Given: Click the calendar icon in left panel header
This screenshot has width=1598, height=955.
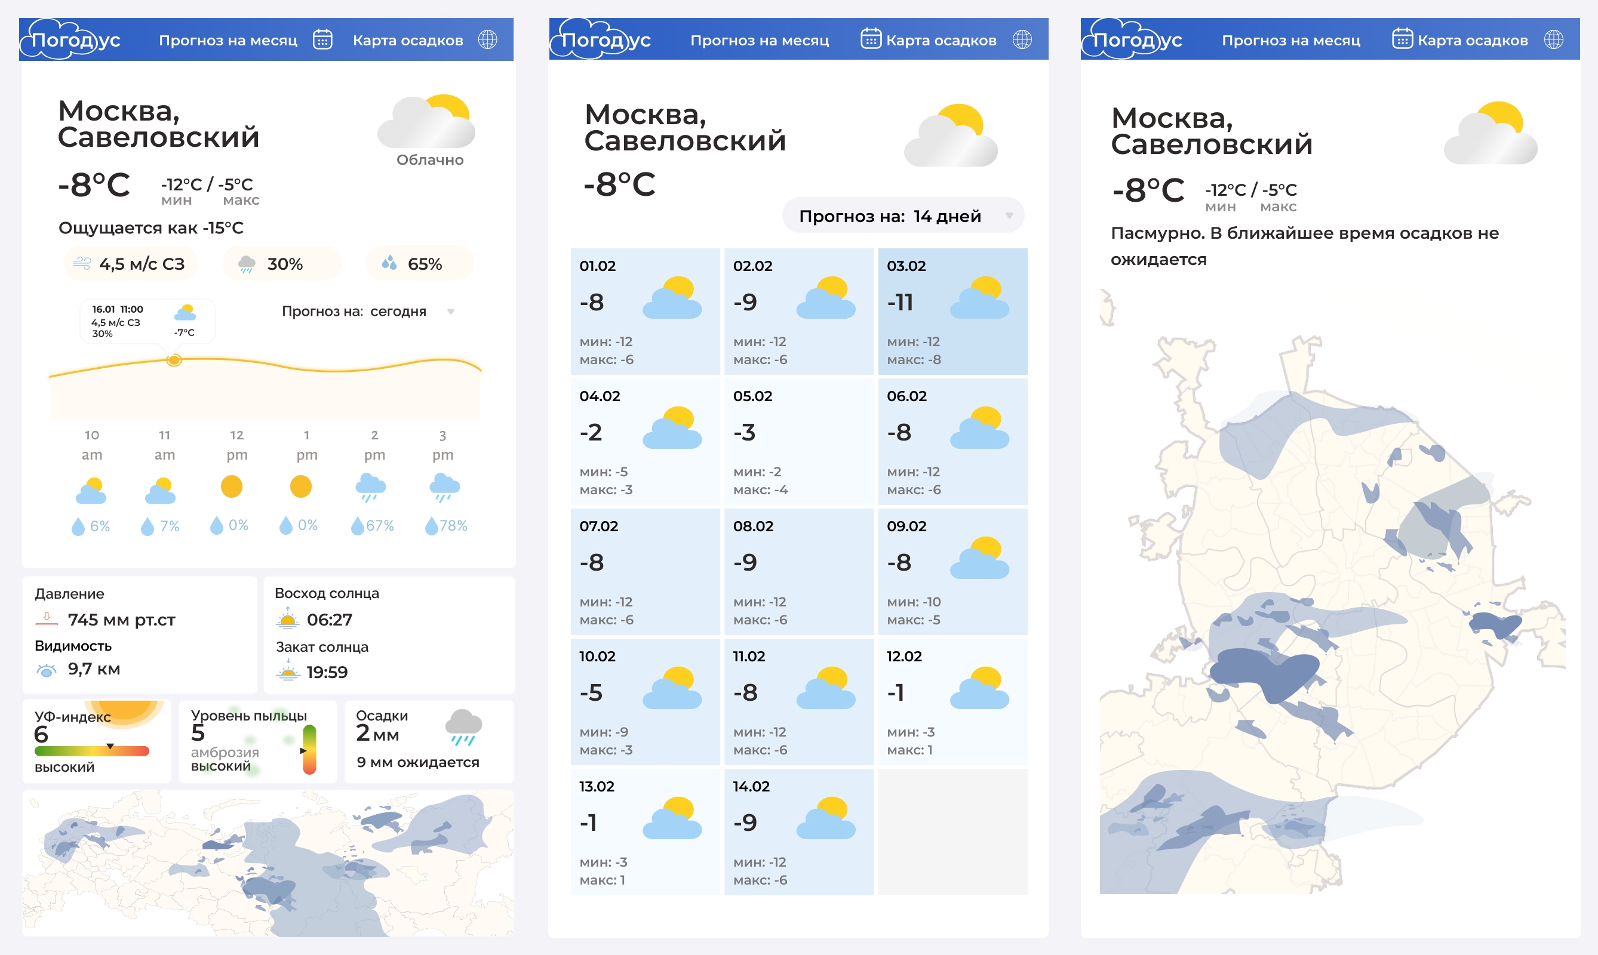Looking at the screenshot, I should coord(322,40).
